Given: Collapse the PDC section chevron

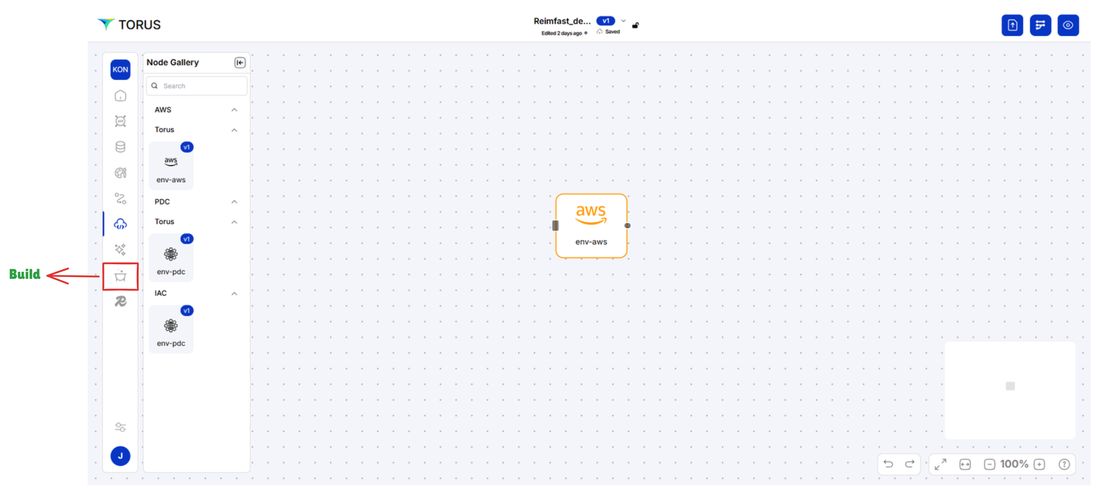Looking at the screenshot, I should pyautogui.click(x=234, y=202).
